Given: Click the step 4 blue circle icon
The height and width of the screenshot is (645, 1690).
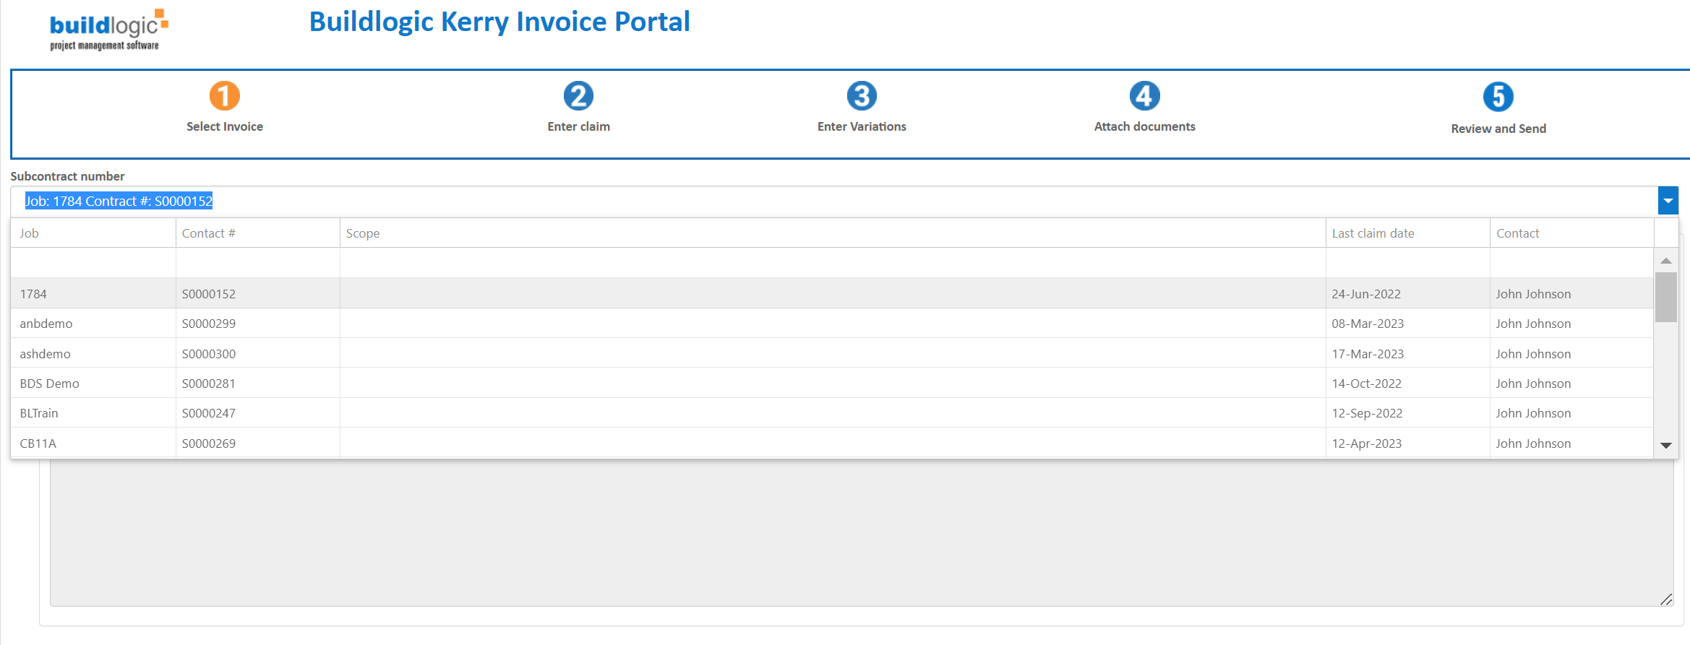Looking at the screenshot, I should (1145, 95).
